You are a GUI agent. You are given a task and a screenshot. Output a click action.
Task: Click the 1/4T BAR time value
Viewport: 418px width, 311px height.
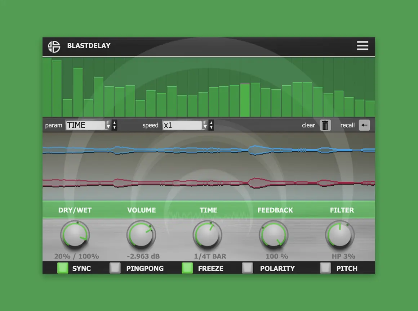[x=210, y=256]
